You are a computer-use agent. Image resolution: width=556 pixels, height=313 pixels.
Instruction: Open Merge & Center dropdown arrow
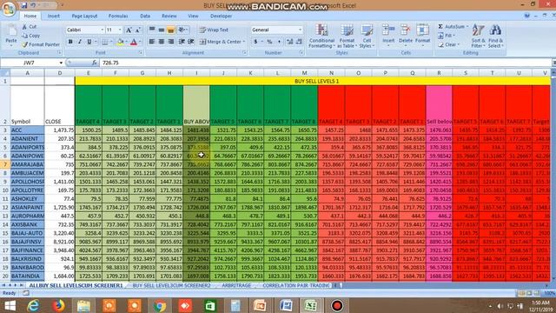click(244, 42)
